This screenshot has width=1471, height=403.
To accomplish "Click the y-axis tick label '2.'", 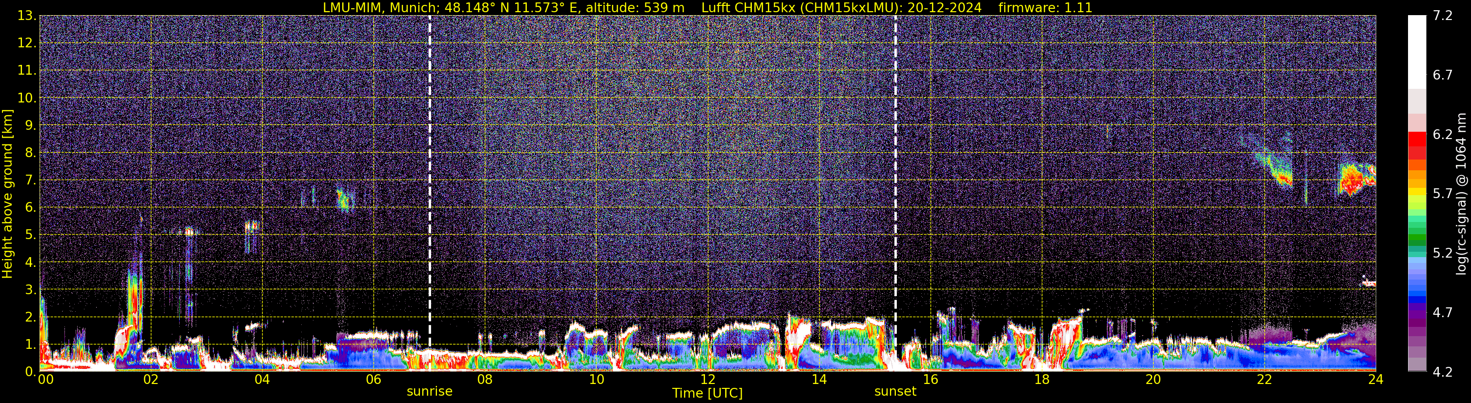I will 30,317.
